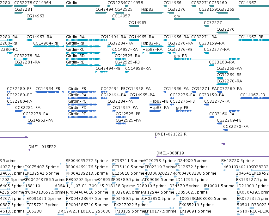The height and width of the screenshot is (216, 269).
Task: Select the CG32277 gene label
Action: (213, 23)
